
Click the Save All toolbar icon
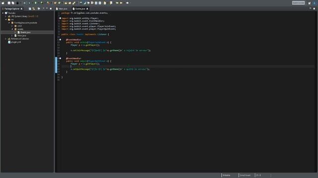[13, 3]
